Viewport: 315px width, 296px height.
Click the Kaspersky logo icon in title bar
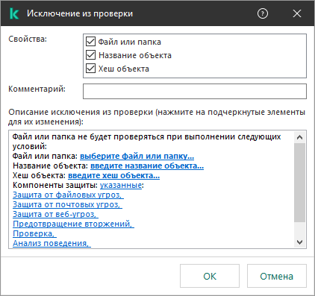[x=14, y=13]
